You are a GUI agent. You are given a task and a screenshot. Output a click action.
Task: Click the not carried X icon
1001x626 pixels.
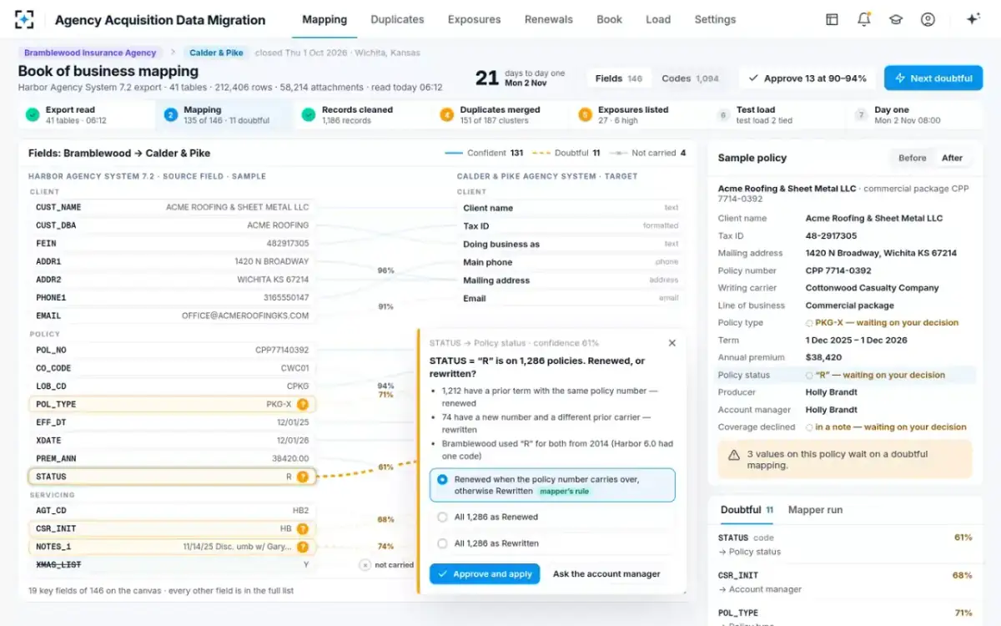point(365,565)
